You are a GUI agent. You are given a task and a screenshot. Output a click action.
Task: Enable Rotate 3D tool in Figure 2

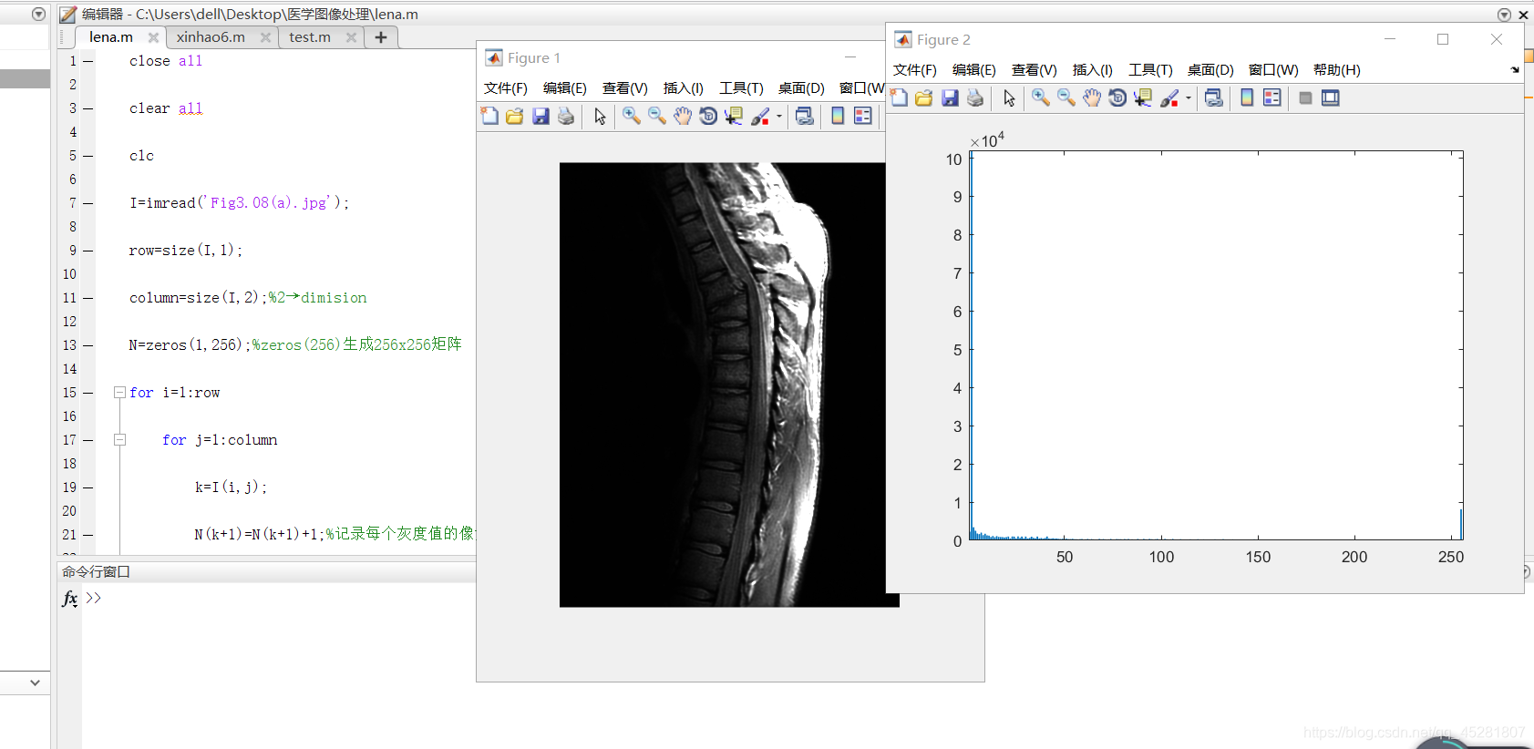(1117, 97)
